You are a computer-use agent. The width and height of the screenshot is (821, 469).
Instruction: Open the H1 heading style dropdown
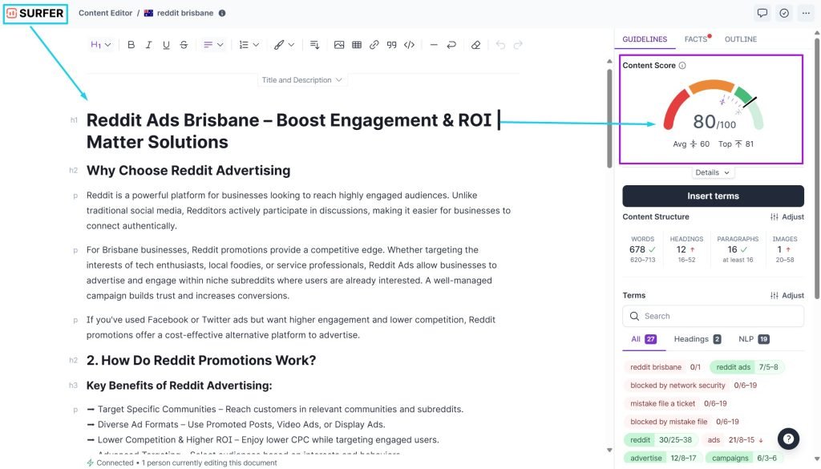click(101, 45)
